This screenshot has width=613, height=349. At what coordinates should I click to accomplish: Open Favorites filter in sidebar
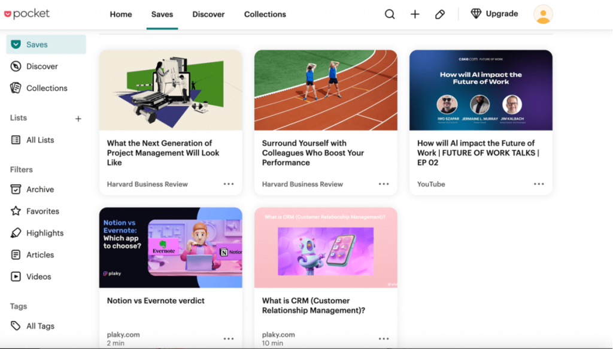[x=43, y=211]
